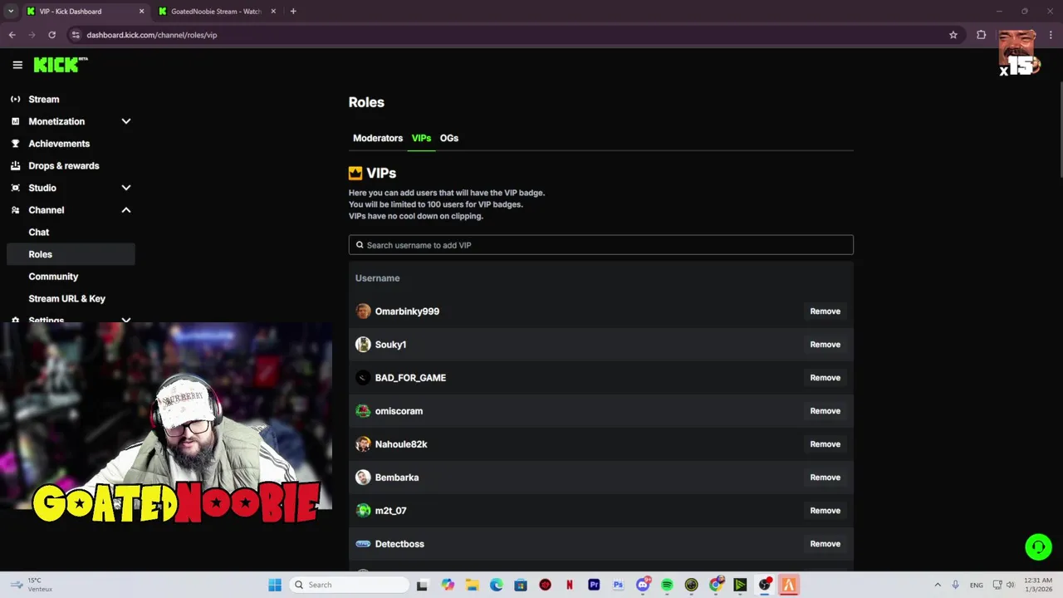Remove BAD_FOR_GAME from VIPs

tap(825, 378)
